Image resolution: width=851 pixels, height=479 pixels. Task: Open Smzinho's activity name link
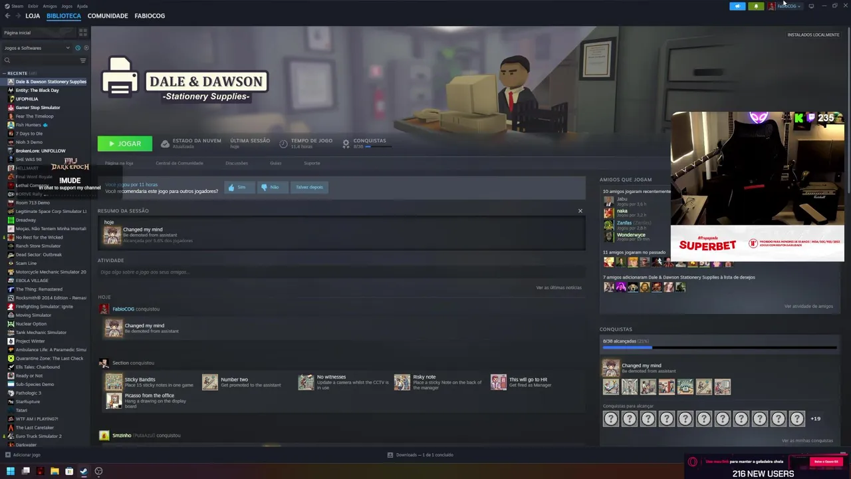pos(122,435)
